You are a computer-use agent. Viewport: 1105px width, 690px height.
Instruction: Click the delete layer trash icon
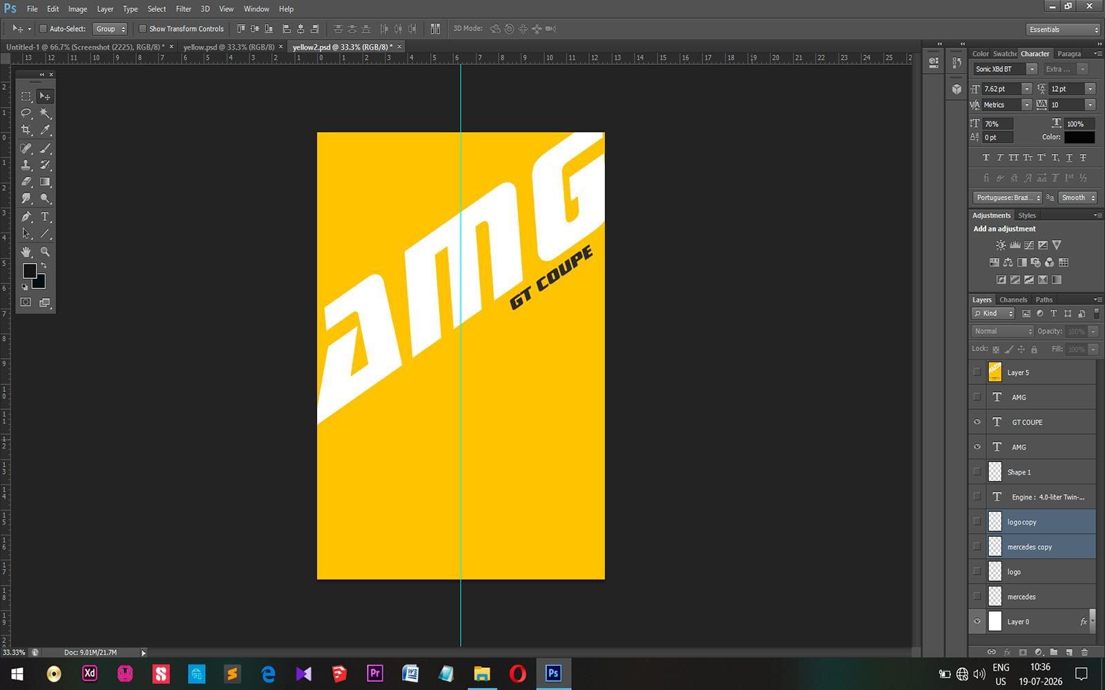pos(1084,652)
